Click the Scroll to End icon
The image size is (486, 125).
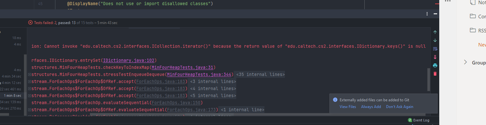pos(435,57)
